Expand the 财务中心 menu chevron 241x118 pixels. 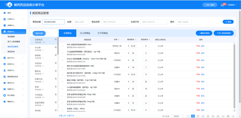pos(23,64)
